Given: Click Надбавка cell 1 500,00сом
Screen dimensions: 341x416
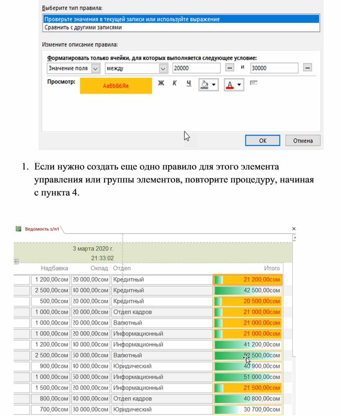Looking at the screenshot, I should coord(51,388).
